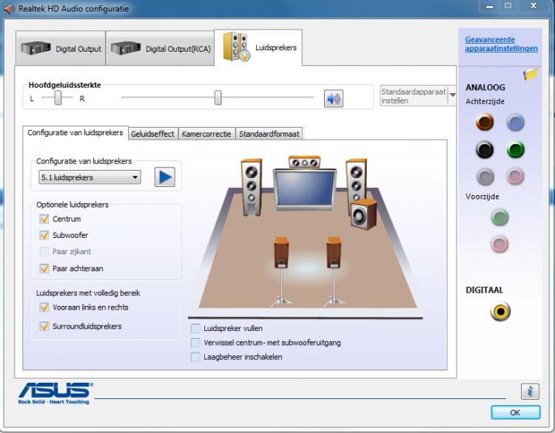Click the pink rear analog jack

pyautogui.click(x=515, y=176)
